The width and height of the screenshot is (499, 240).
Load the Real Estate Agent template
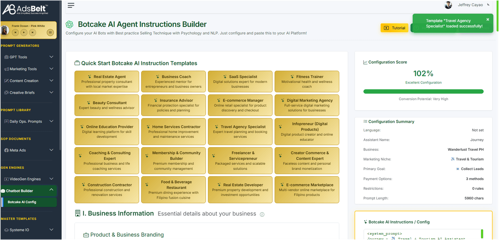(x=107, y=82)
